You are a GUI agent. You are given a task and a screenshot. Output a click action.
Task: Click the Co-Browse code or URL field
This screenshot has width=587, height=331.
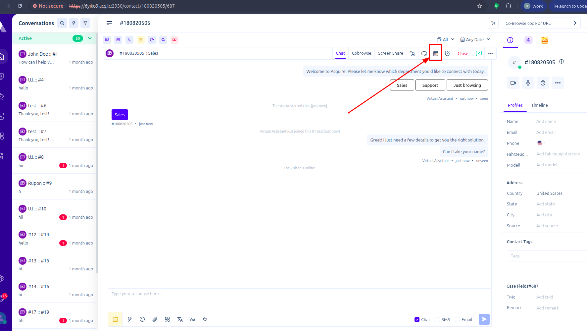[536, 23]
